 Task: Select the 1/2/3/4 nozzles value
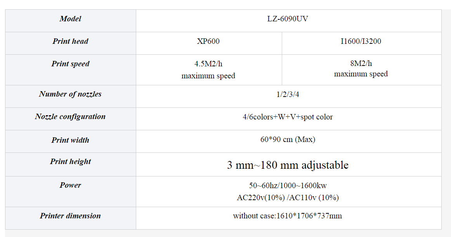[288, 94]
